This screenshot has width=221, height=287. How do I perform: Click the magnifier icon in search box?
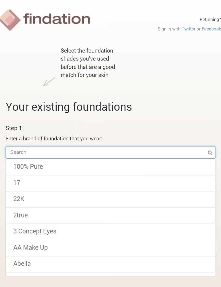tap(210, 152)
